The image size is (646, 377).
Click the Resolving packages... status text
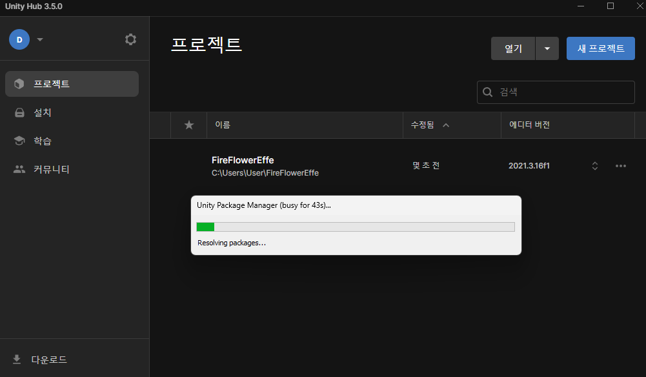click(x=232, y=243)
